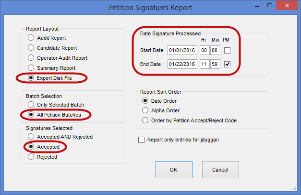Viewport: 301px width, 195px height.
Task: Click the Start Date field
Action: (x=182, y=50)
